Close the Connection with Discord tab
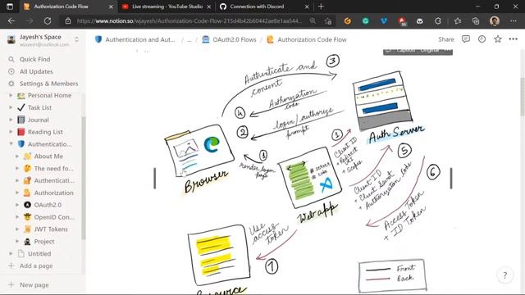This screenshot has width=525, height=295. pyautogui.click(x=307, y=7)
